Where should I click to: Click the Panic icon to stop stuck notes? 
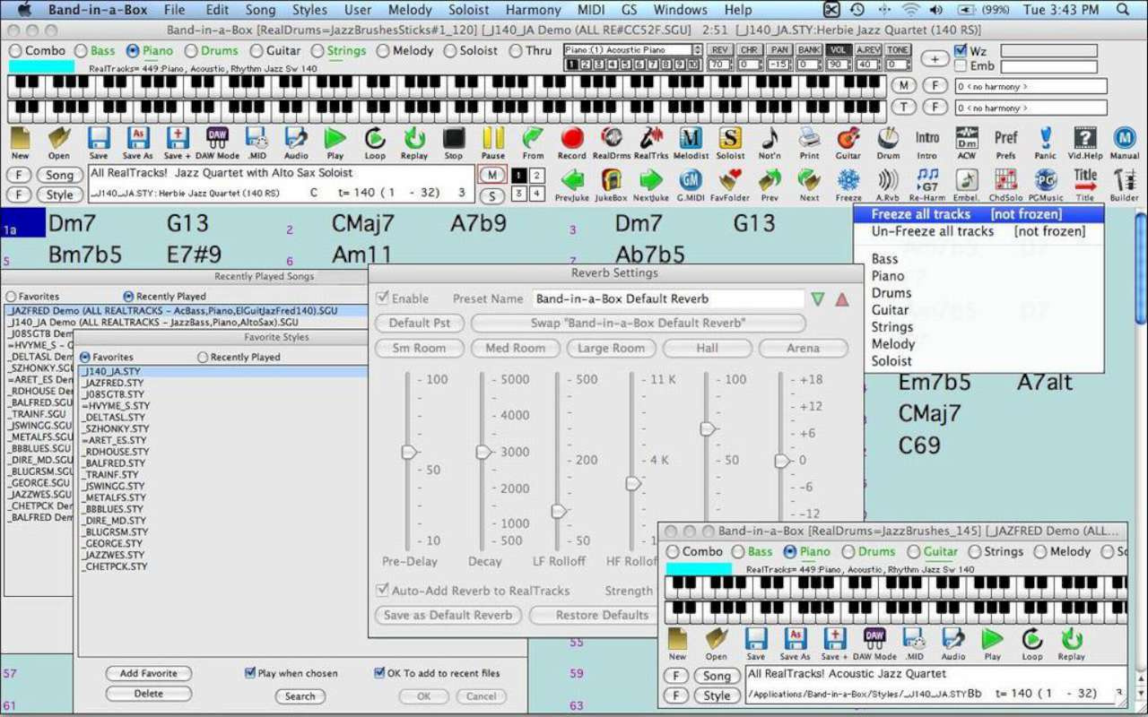(1046, 142)
